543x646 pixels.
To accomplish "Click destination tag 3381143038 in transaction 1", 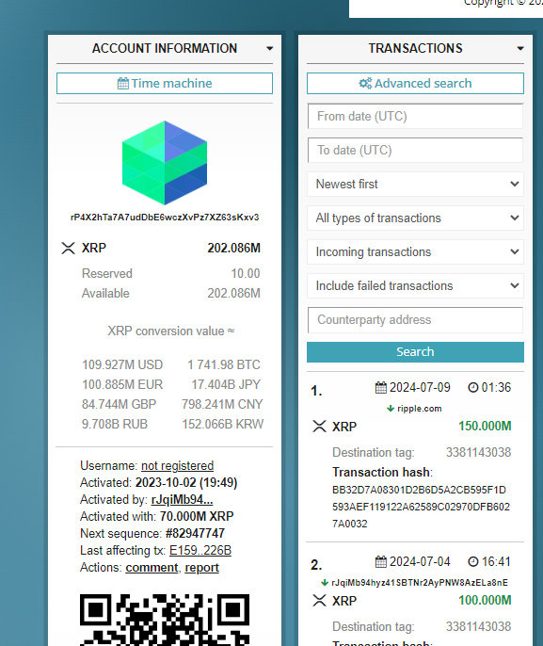I will click(x=478, y=452).
